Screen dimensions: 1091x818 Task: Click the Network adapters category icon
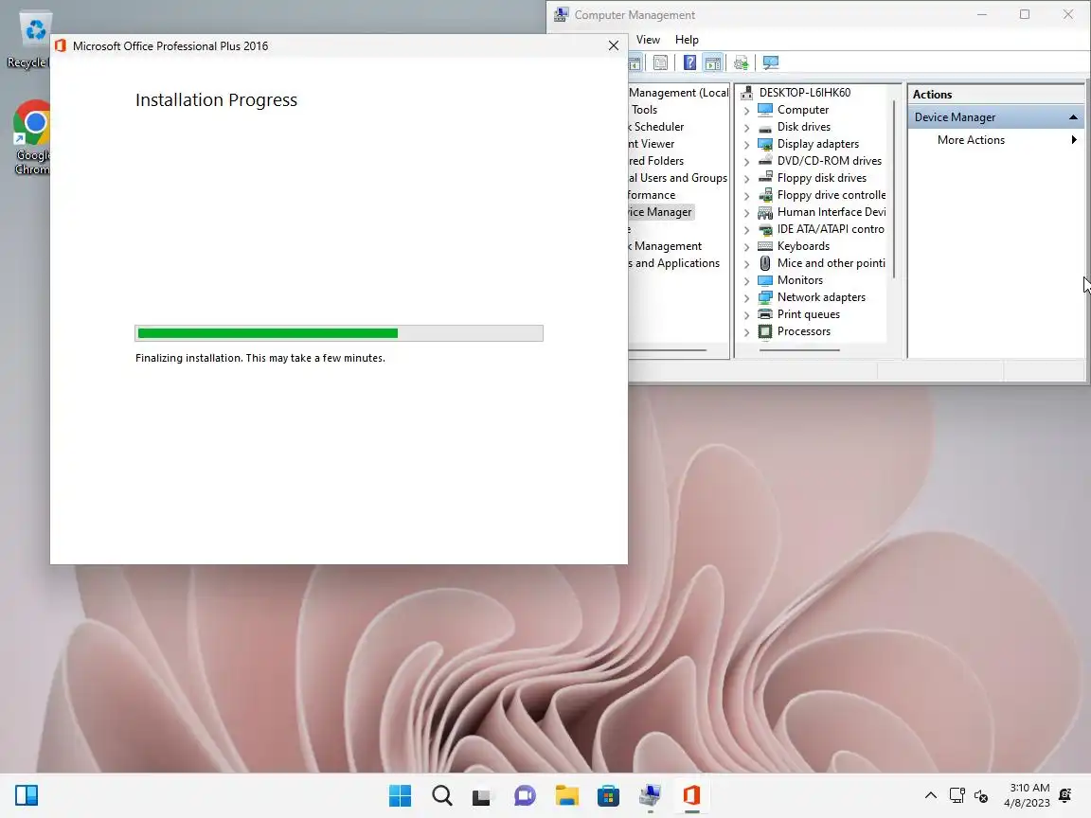click(x=764, y=297)
